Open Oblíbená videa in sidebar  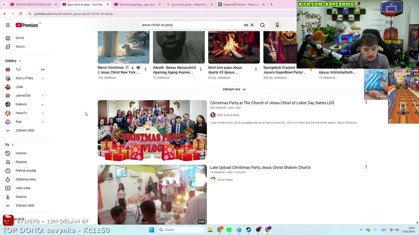click(x=26, y=179)
